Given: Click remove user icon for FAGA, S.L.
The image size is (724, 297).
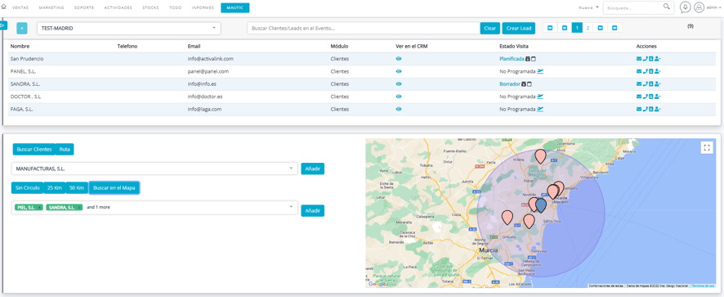Looking at the screenshot, I should [658, 109].
